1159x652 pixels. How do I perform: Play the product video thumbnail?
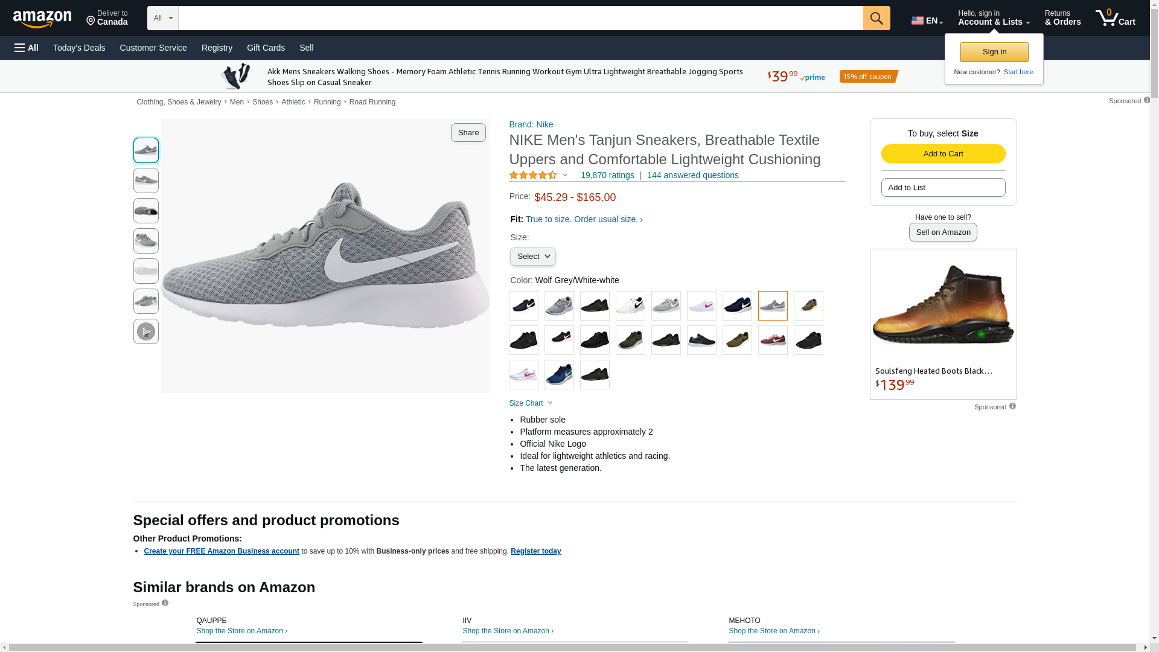(145, 331)
